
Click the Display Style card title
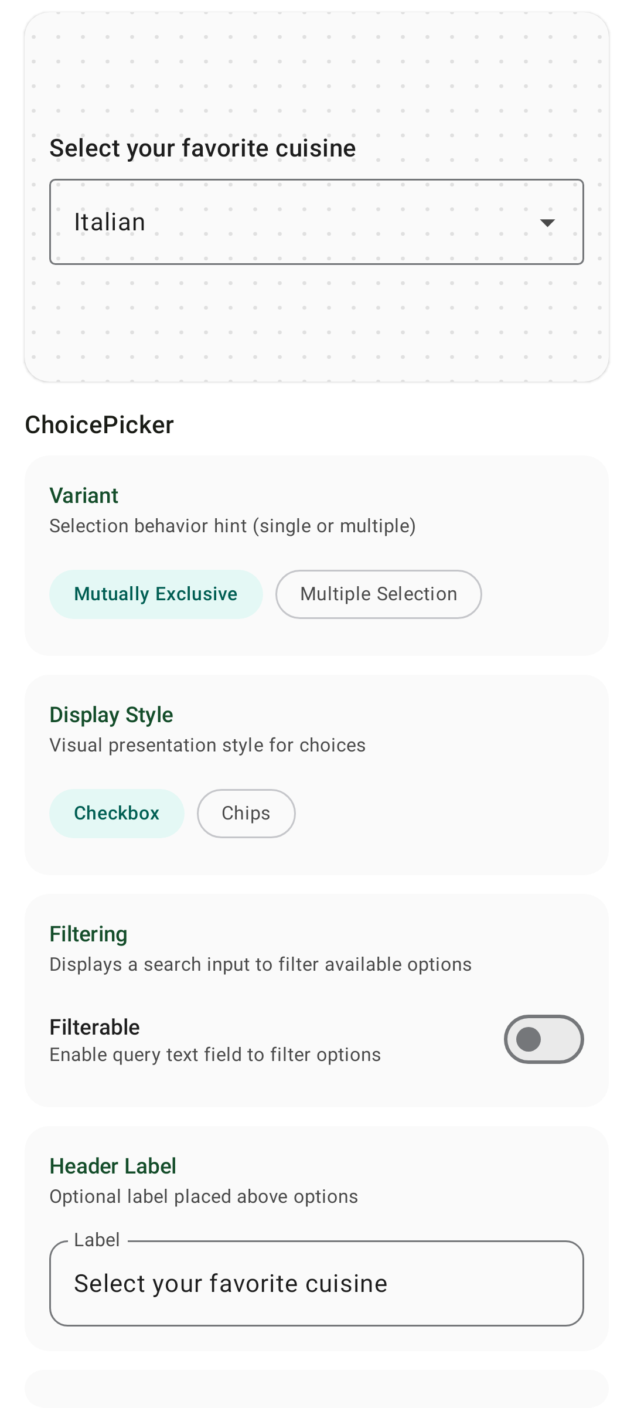tap(111, 715)
